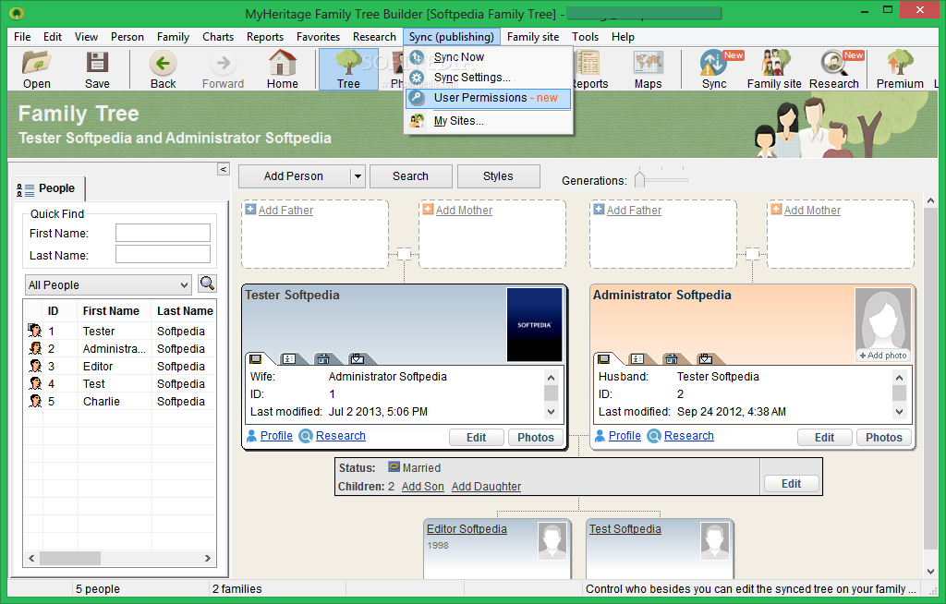Open the Family site menu
The width and height of the screenshot is (946, 604).
[533, 37]
